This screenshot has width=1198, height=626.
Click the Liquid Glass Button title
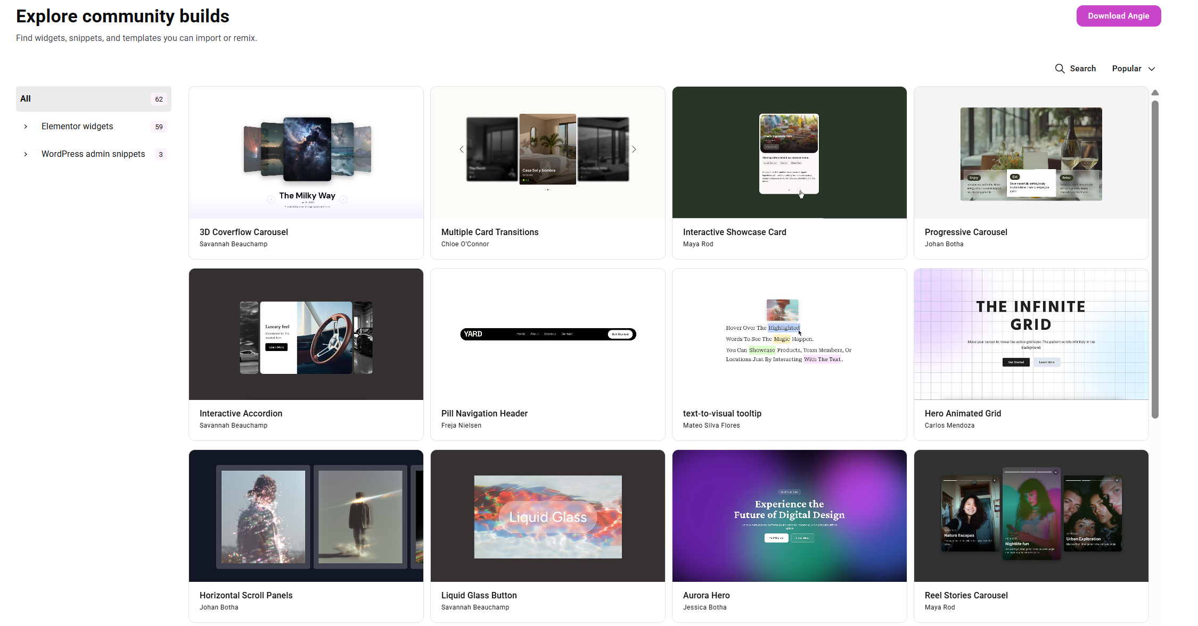pos(479,596)
